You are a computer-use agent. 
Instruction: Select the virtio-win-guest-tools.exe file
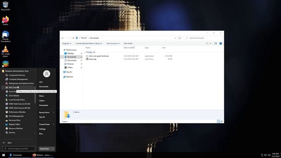point(98,56)
